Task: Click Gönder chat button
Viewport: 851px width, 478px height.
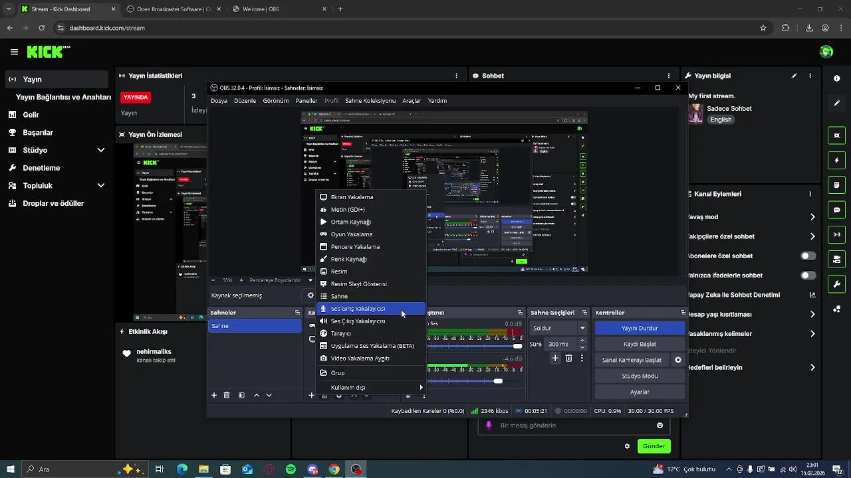Action: point(654,446)
